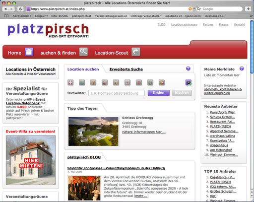Expand the Bonjour bookmarks dropdown
The width and height of the screenshot is (254, 202).
click(x=41, y=16)
